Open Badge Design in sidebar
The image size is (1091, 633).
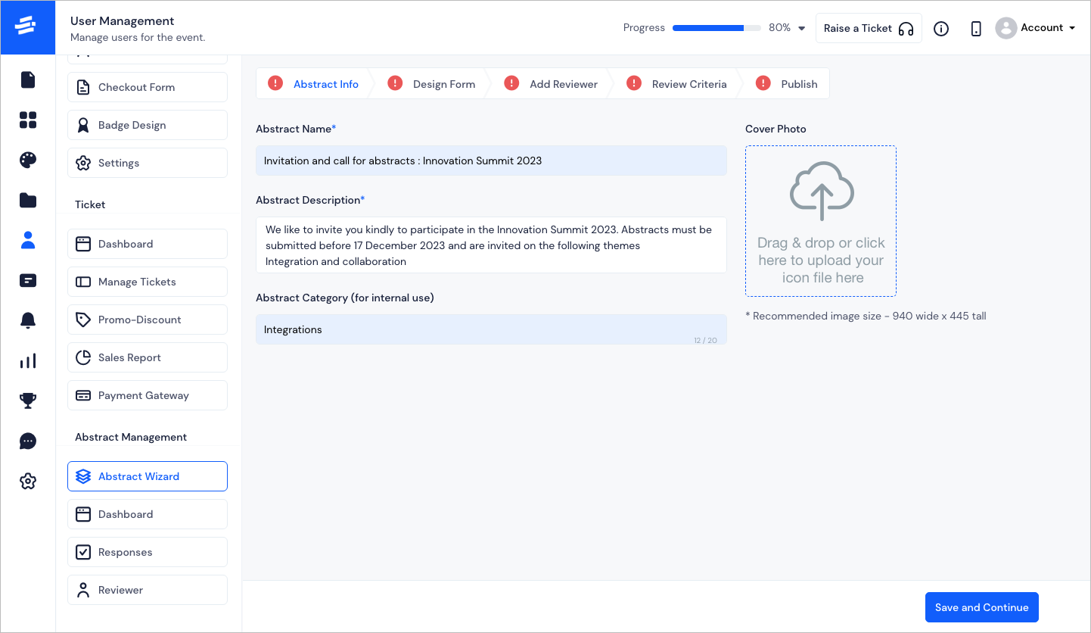tap(148, 125)
